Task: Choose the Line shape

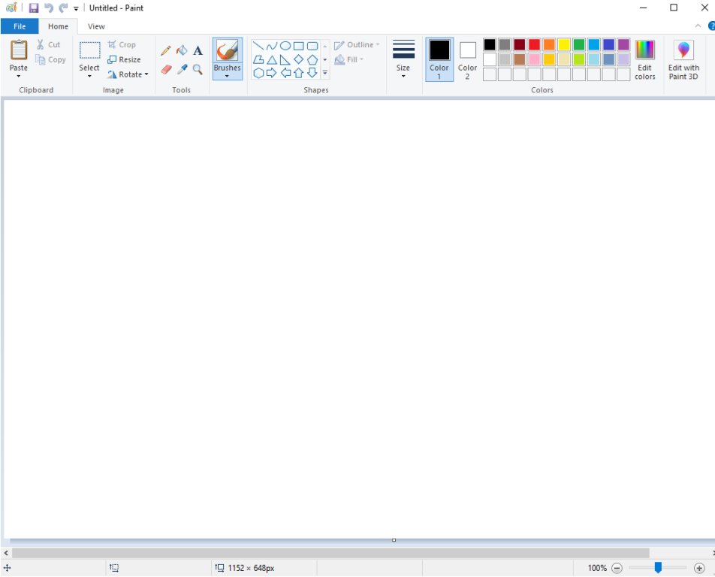Action: click(x=258, y=46)
